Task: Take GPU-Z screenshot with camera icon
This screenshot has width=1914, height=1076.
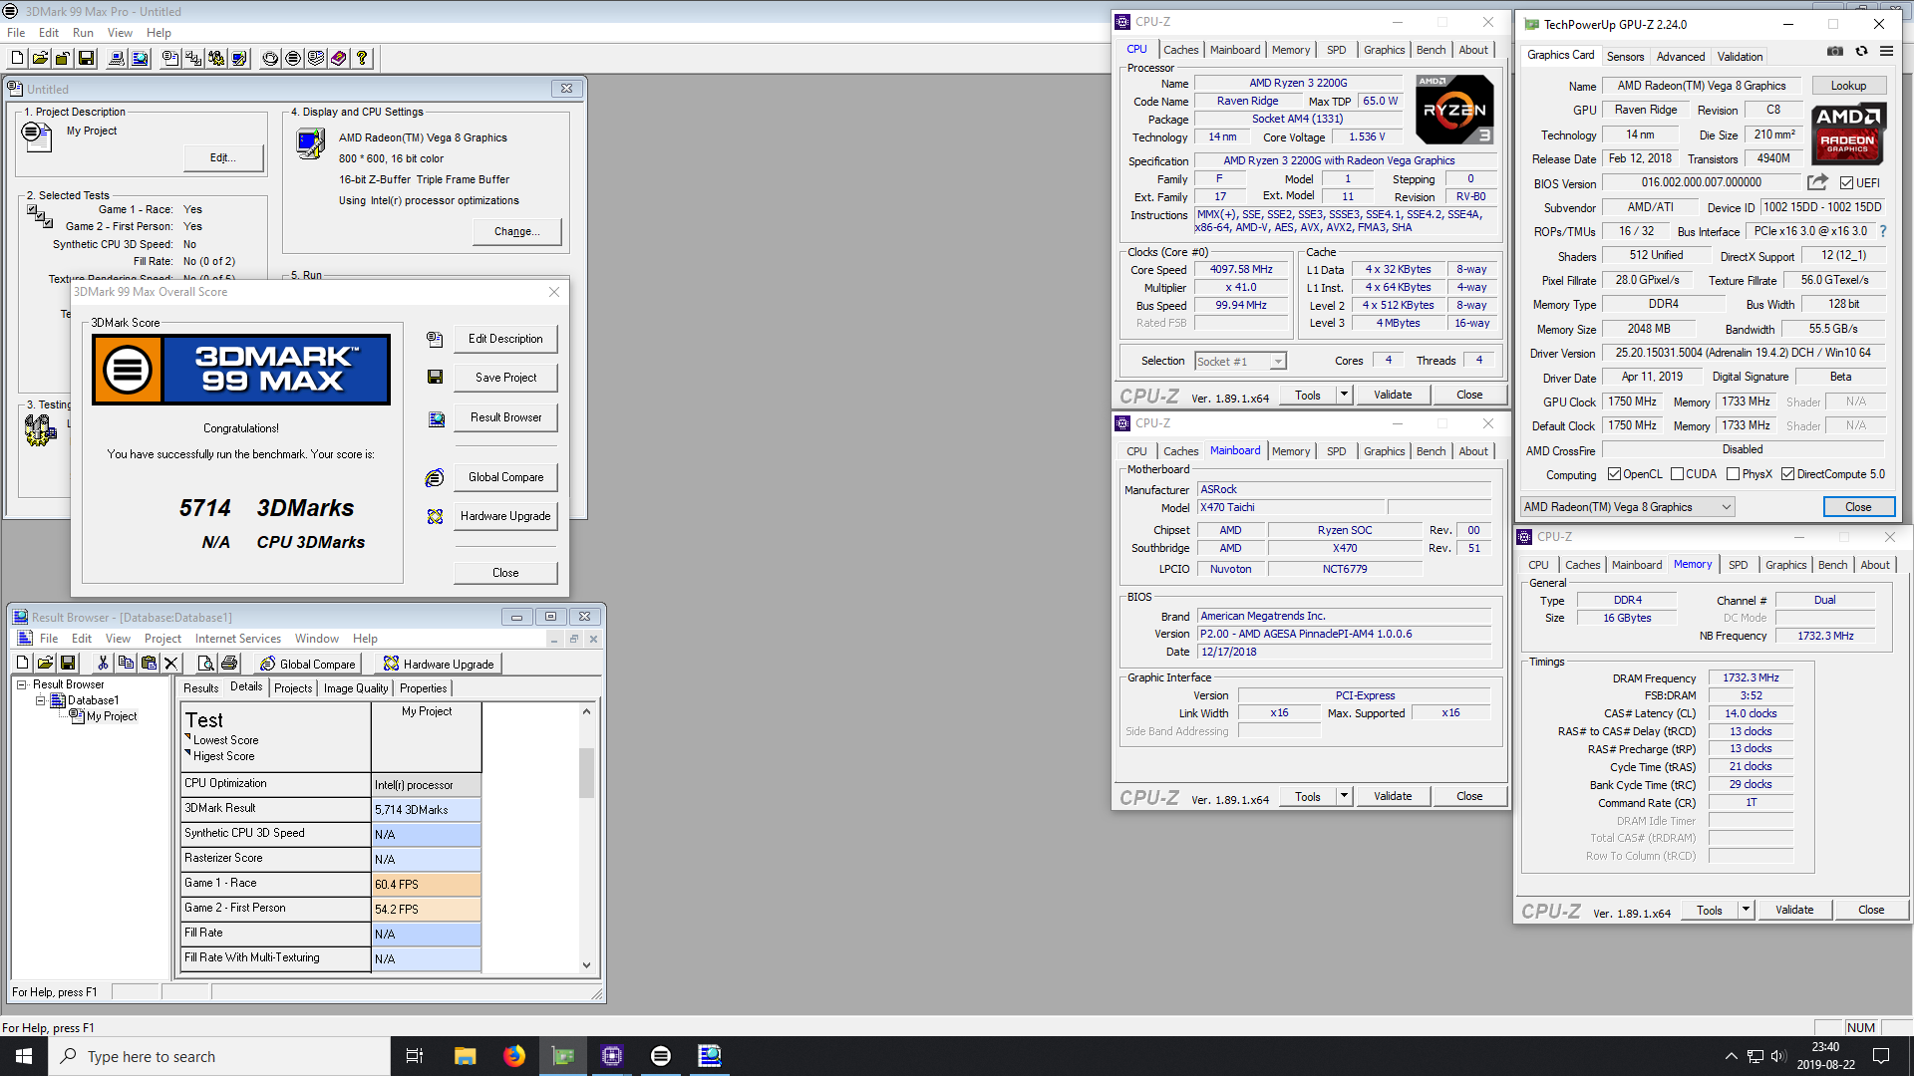Action: coord(1834,52)
